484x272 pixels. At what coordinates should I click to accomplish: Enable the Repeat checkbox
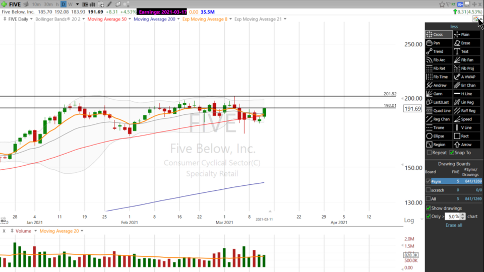429,153
